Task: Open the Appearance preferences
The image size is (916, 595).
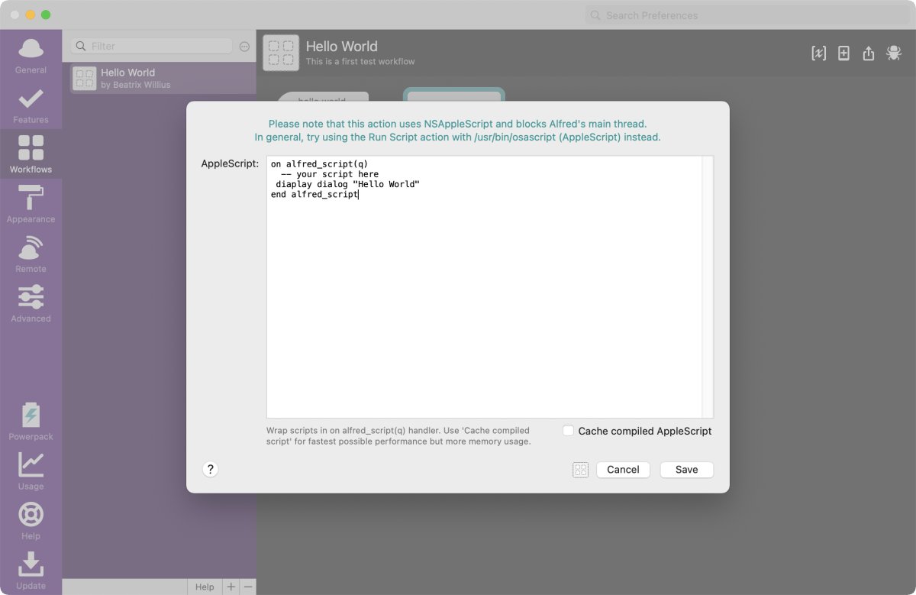Action: (31, 204)
